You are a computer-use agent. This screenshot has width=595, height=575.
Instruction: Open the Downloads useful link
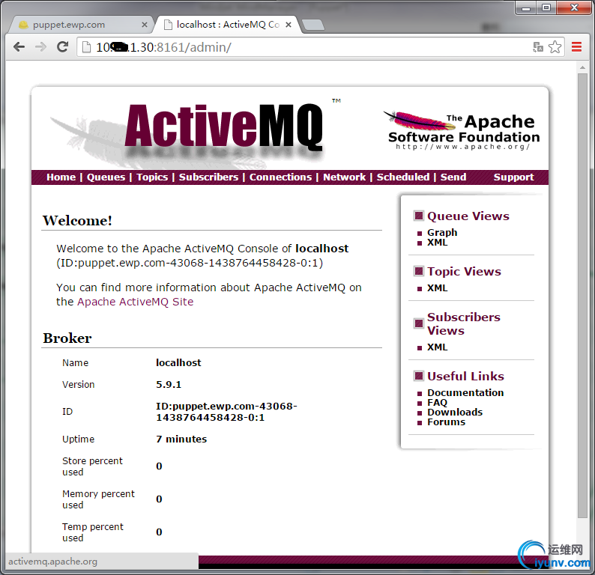pos(455,412)
